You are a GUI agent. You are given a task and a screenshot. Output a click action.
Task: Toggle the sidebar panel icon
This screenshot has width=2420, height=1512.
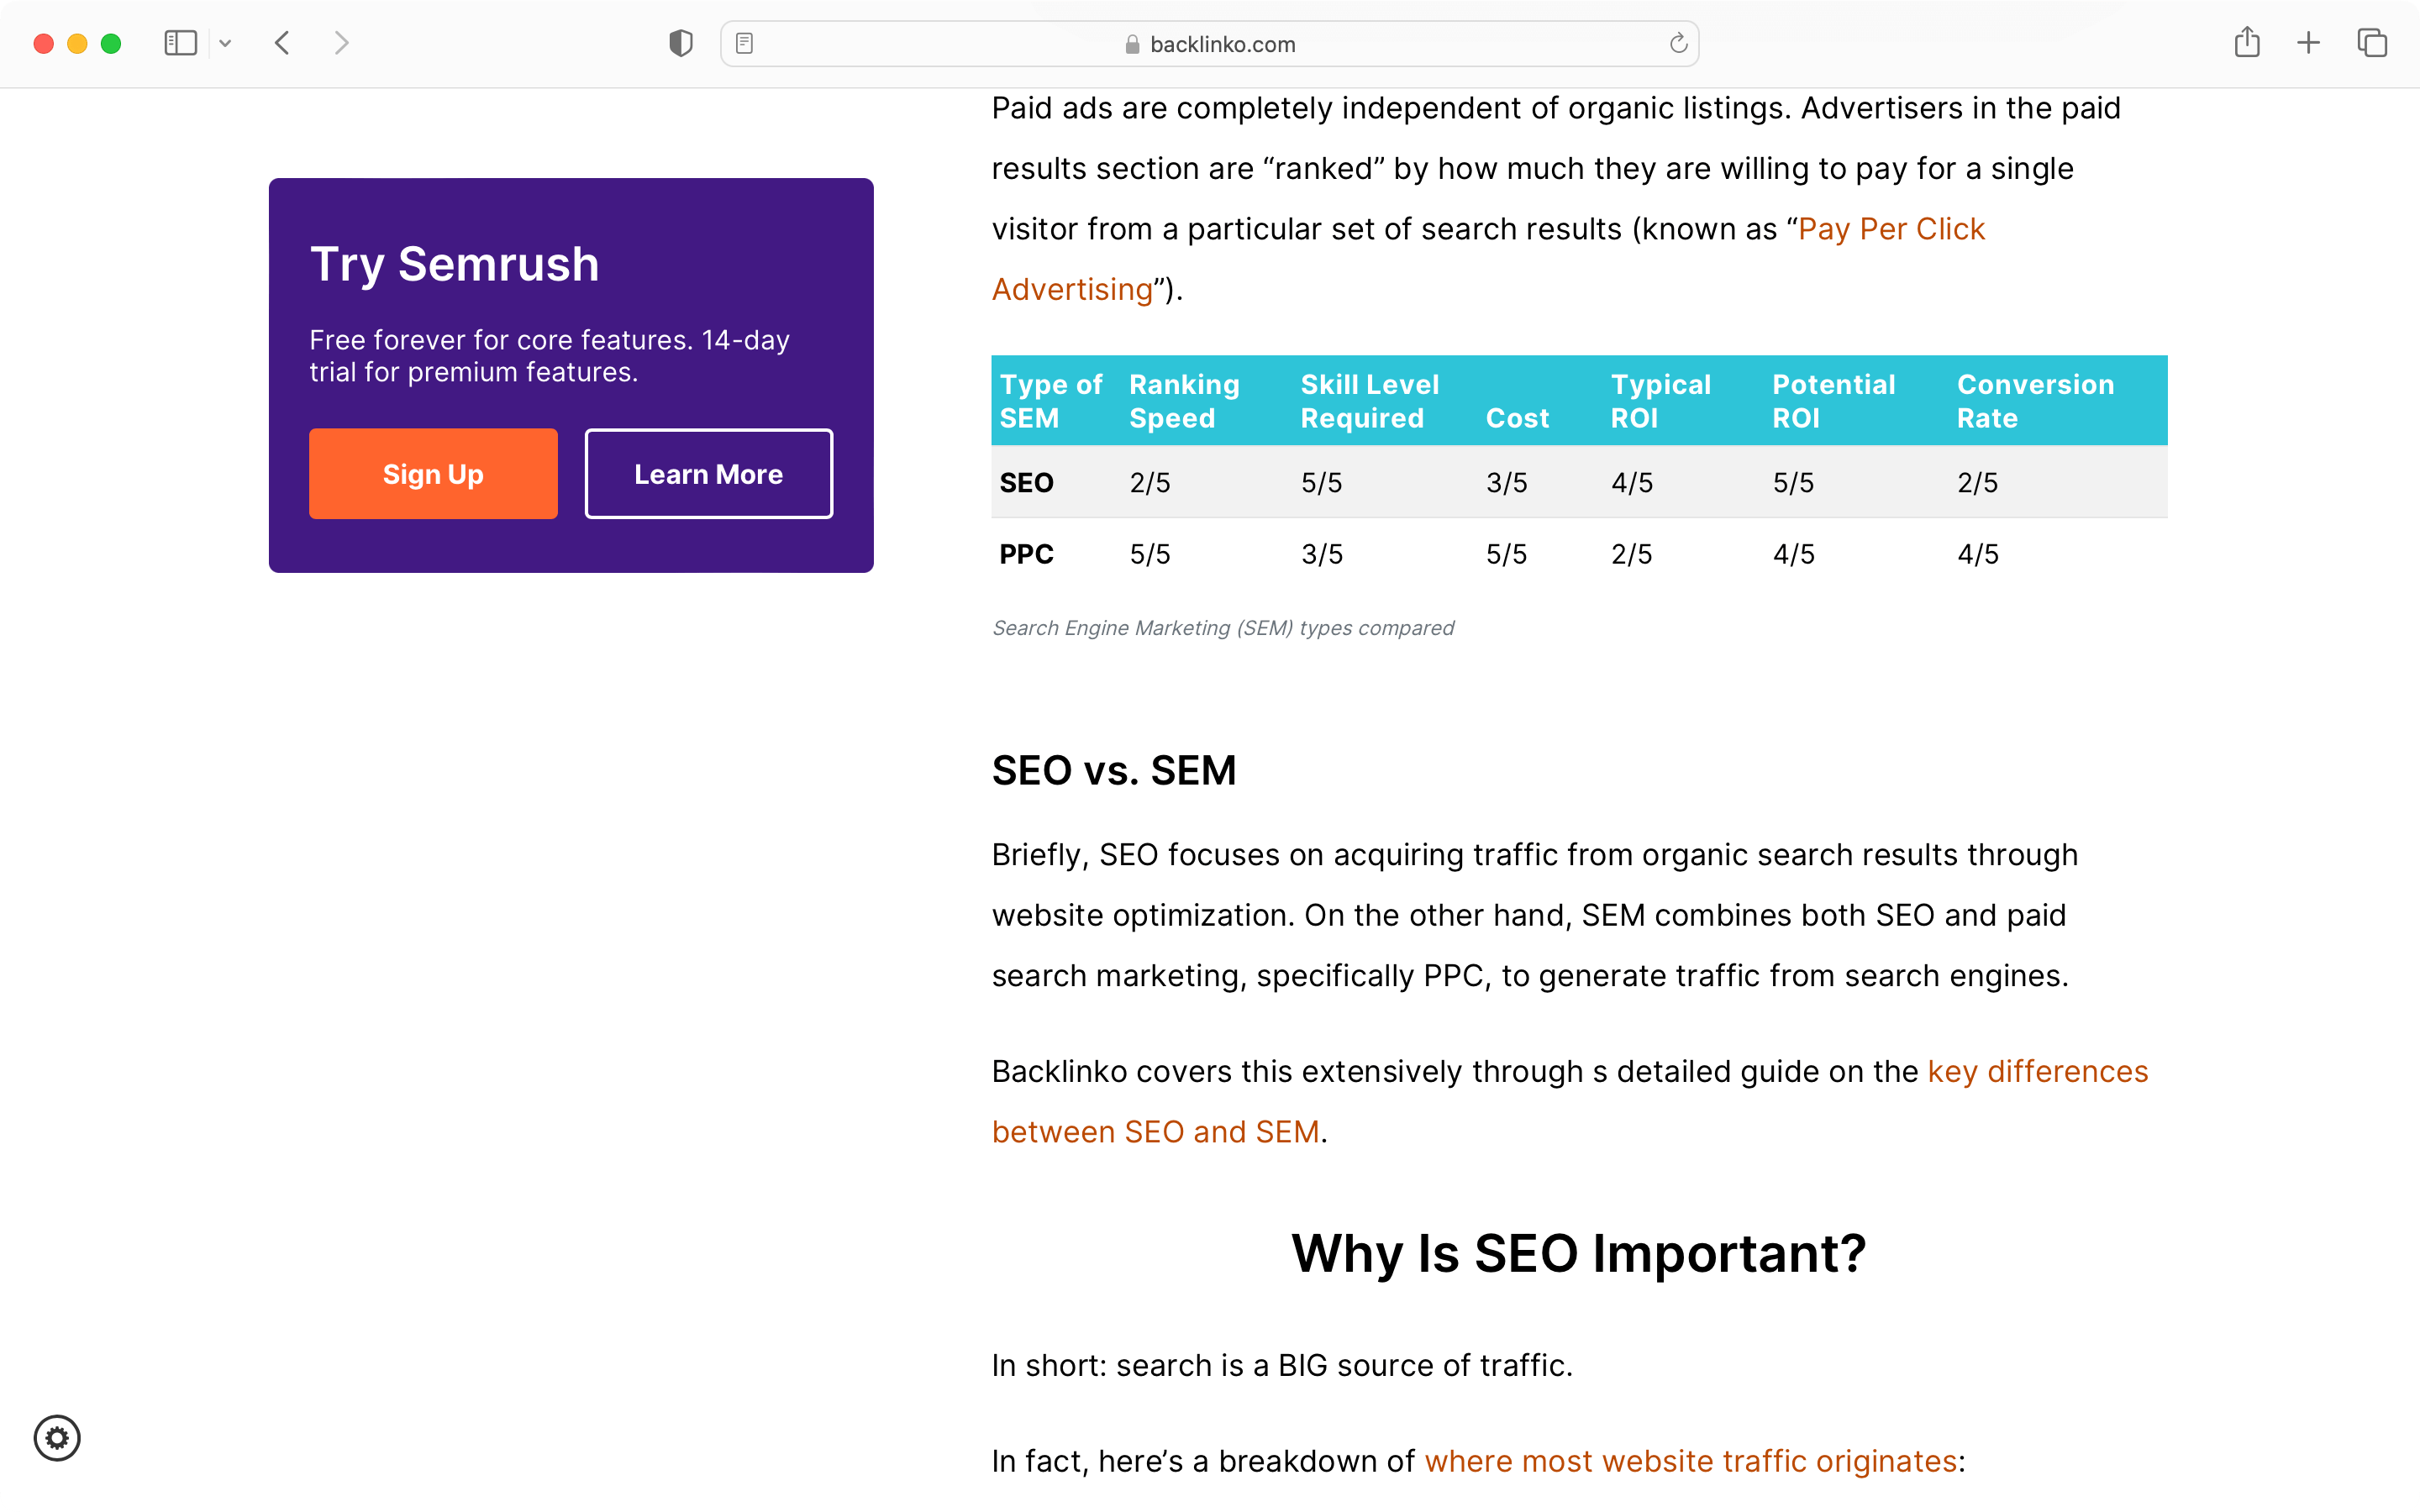click(x=181, y=44)
